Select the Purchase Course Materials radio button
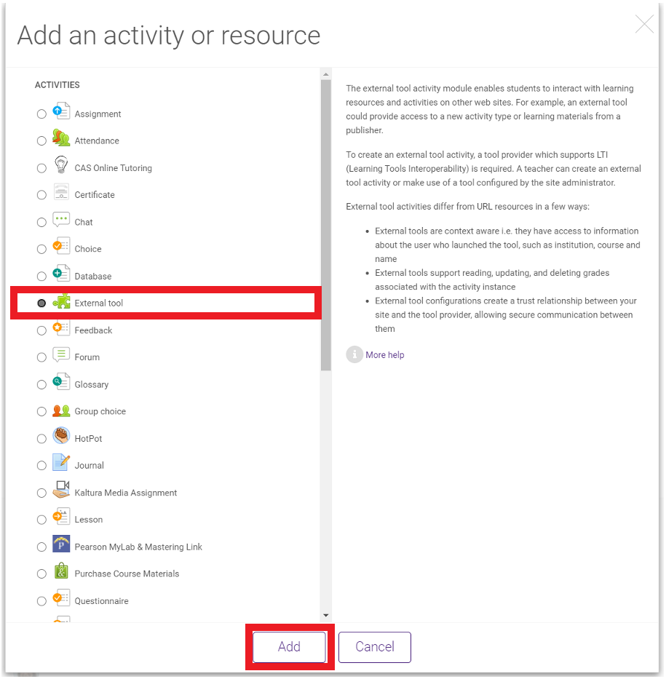666x679 pixels. tap(41, 573)
